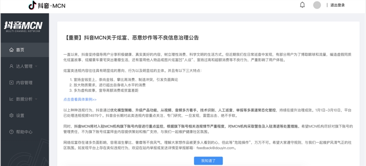This screenshot has width=366, height=166.
Task: Open 帮助中心 in the sidebar
Action: coord(25,132)
